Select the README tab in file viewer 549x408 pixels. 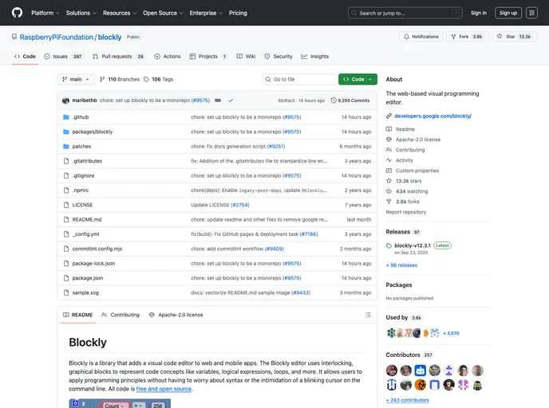77,315
